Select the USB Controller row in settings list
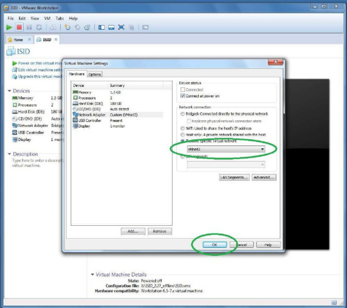The height and width of the screenshot is (308, 347). [118, 120]
